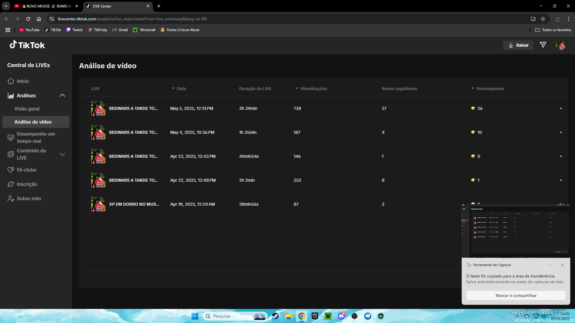The width and height of the screenshot is (575, 323).
Task: Click Marcar e compartilhar button
Action: 516,295
